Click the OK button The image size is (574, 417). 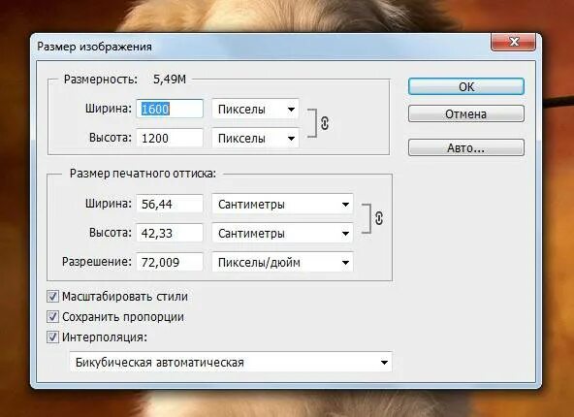coord(466,86)
